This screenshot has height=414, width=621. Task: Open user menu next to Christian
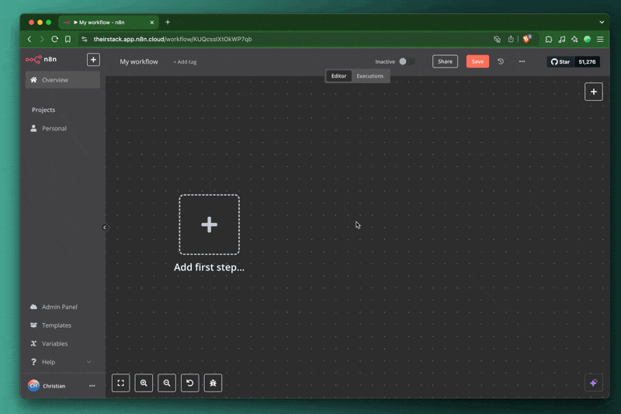point(92,386)
